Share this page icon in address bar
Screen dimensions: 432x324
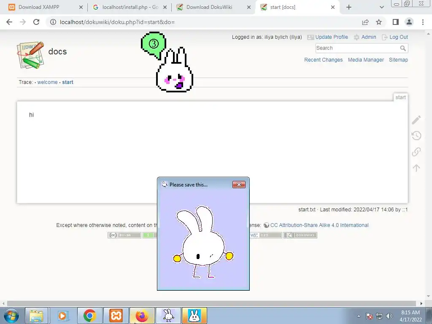[x=365, y=22]
